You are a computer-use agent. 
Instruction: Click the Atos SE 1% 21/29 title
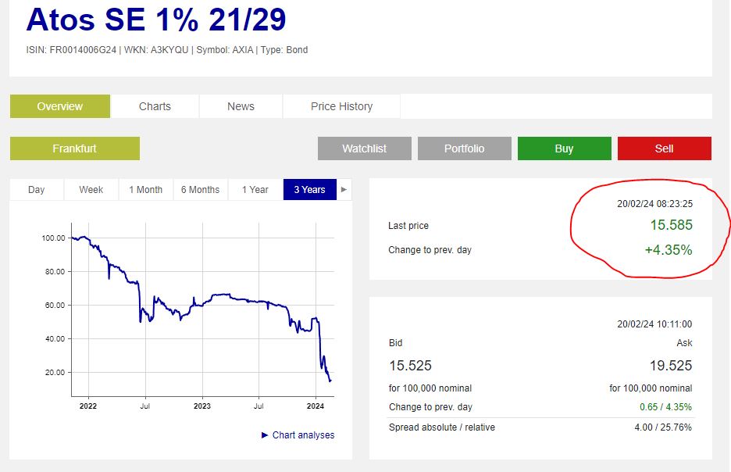(156, 20)
